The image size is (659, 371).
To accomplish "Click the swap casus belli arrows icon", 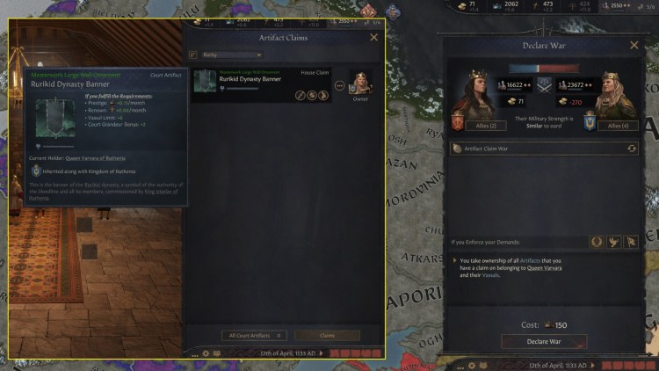I will click(631, 149).
